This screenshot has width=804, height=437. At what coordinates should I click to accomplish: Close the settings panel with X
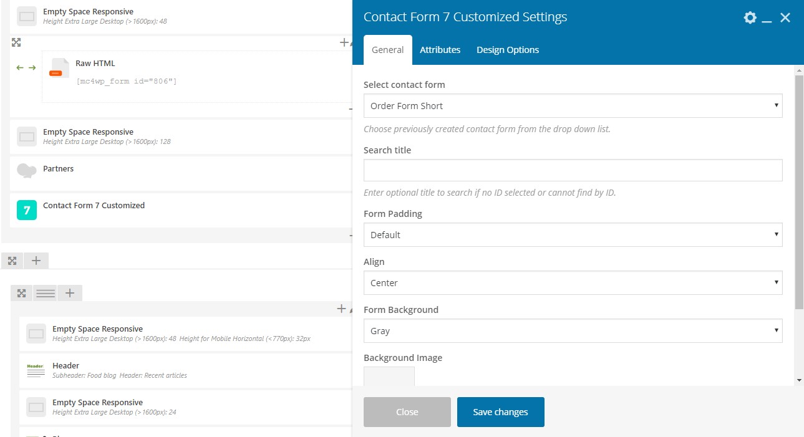coord(785,17)
